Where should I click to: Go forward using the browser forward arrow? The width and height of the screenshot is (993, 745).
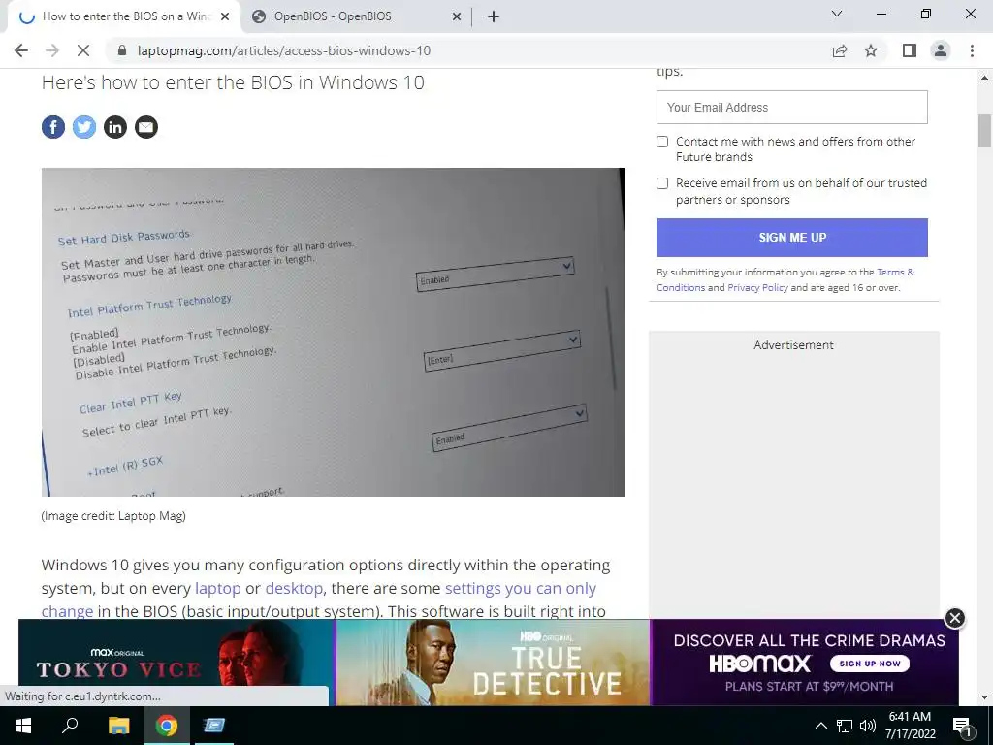52,50
